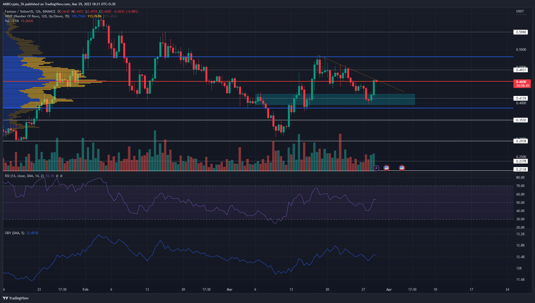Click the 70.00 level on RSI axis

520,186
